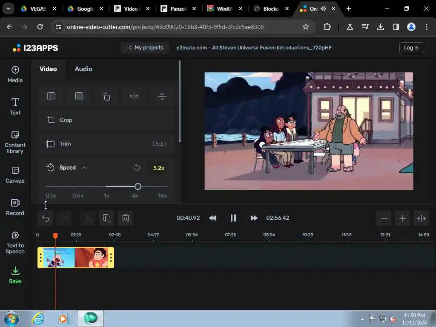Bookmark this page with star icon
Viewport: 436px width, 327px height.
306,27
